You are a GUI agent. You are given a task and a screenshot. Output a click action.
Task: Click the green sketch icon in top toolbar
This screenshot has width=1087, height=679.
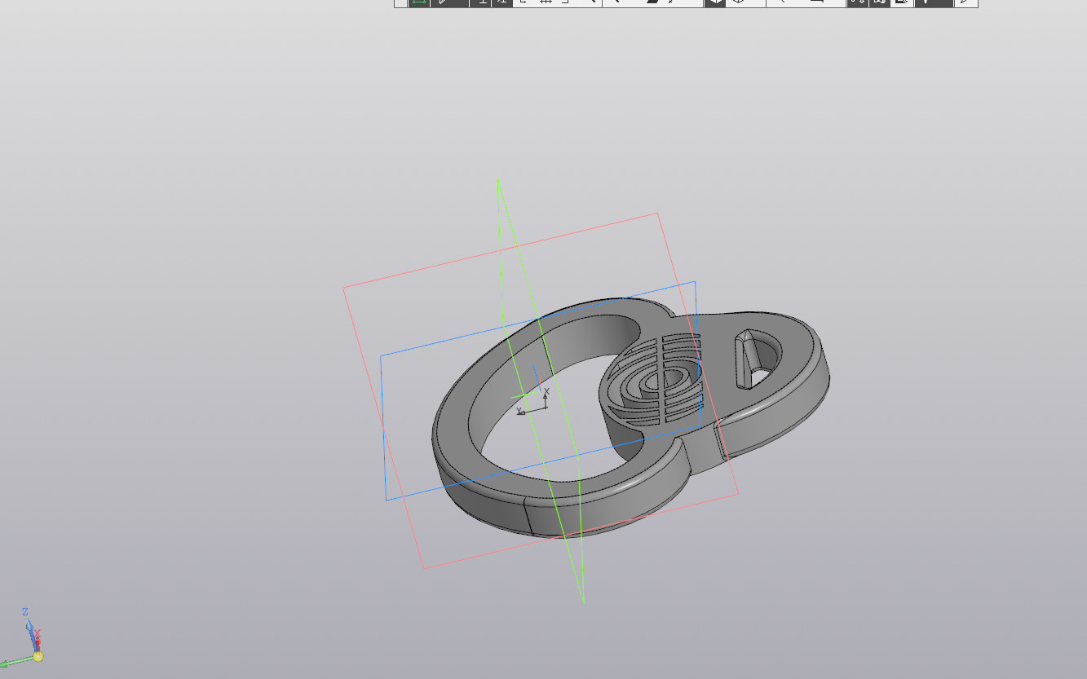click(418, 2)
